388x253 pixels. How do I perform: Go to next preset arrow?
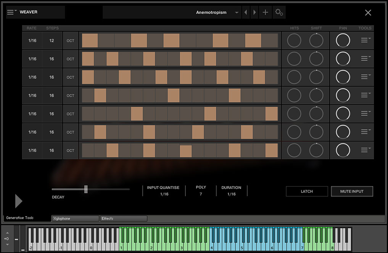click(254, 13)
